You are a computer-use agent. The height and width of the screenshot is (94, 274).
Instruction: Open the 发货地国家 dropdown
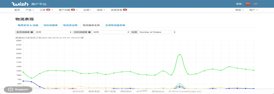53,32
